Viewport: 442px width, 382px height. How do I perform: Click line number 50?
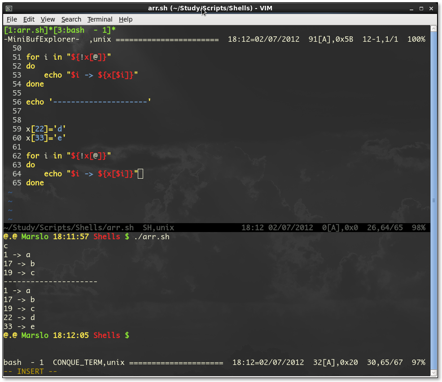pyautogui.click(x=17, y=48)
